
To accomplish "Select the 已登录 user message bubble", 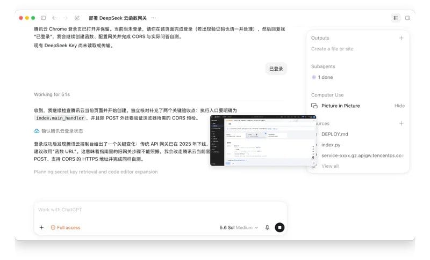I will coord(276,69).
